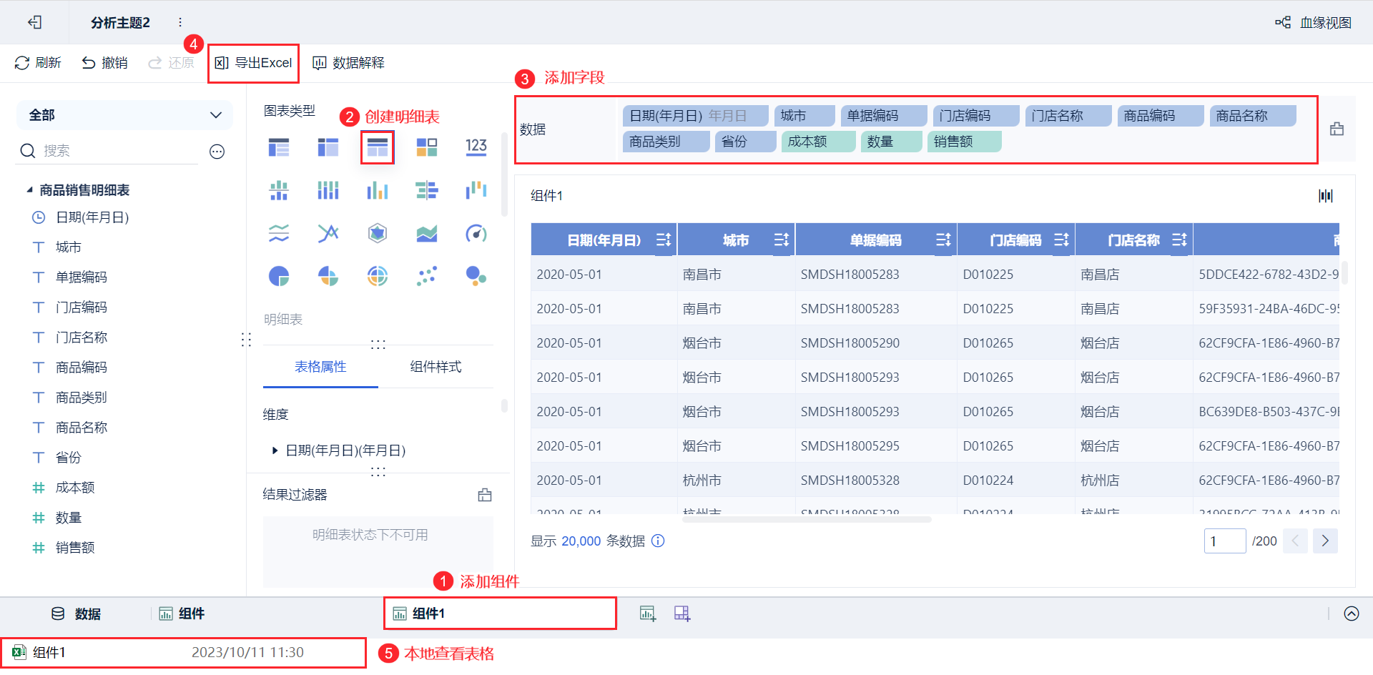This screenshot has width=1373, height=675.
Task: Select the 商品类别 field in the field list
Action: pos(82,398)
